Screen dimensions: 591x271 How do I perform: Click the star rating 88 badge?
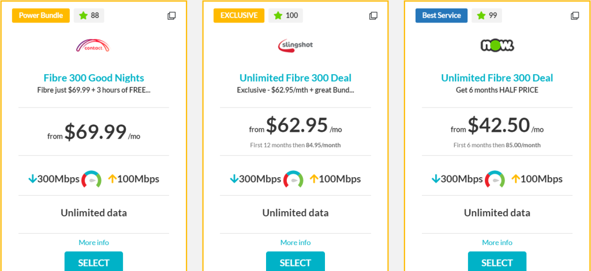(x=89, y=16)
